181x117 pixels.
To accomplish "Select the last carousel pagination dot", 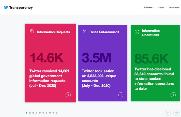I will 57,113.
